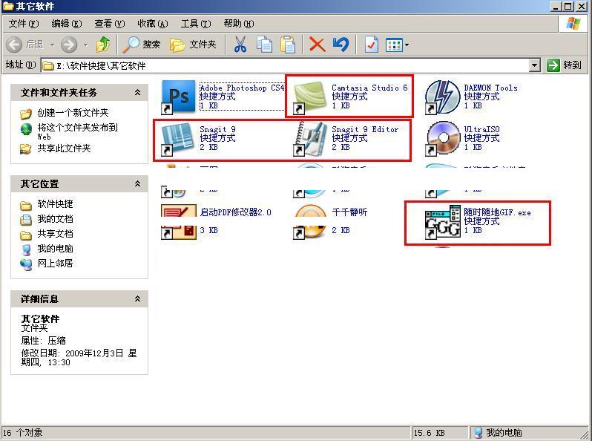Collapse the 其它位置 panel
Image resolution: width=592 pixels, height=441 pixels.
[137, 183]
